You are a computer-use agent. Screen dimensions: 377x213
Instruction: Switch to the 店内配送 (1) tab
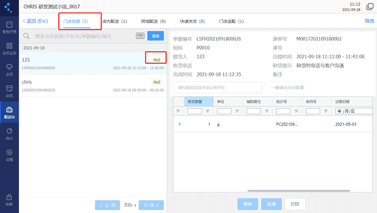pyautogui.click(x=115, y=21)
